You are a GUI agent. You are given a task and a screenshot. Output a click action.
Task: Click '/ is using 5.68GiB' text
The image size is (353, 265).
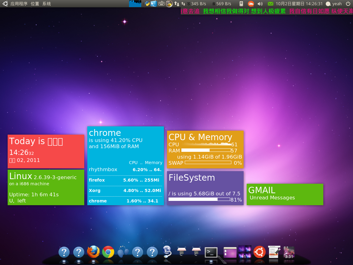tap(204, 194)
